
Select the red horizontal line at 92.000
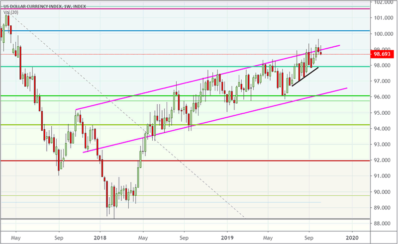[185, 161]
